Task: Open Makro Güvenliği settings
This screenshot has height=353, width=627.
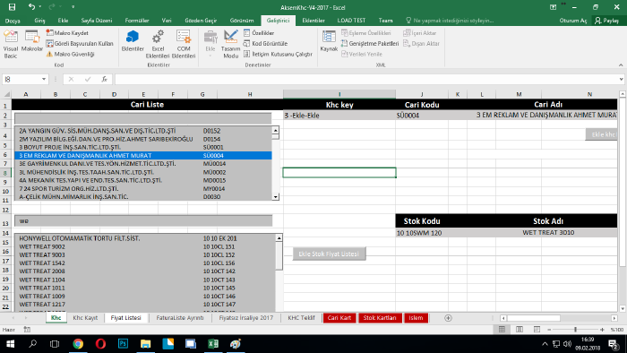Action: (71, 54)
